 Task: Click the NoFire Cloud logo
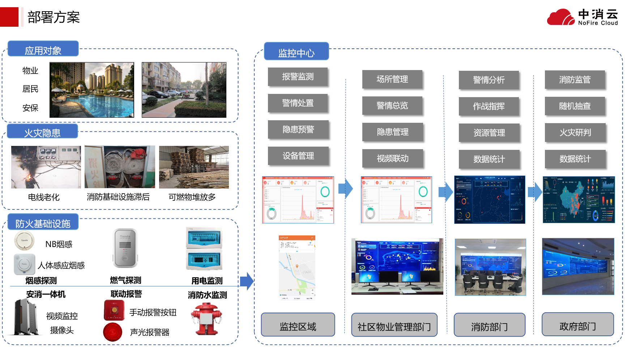tap(582, 17)
